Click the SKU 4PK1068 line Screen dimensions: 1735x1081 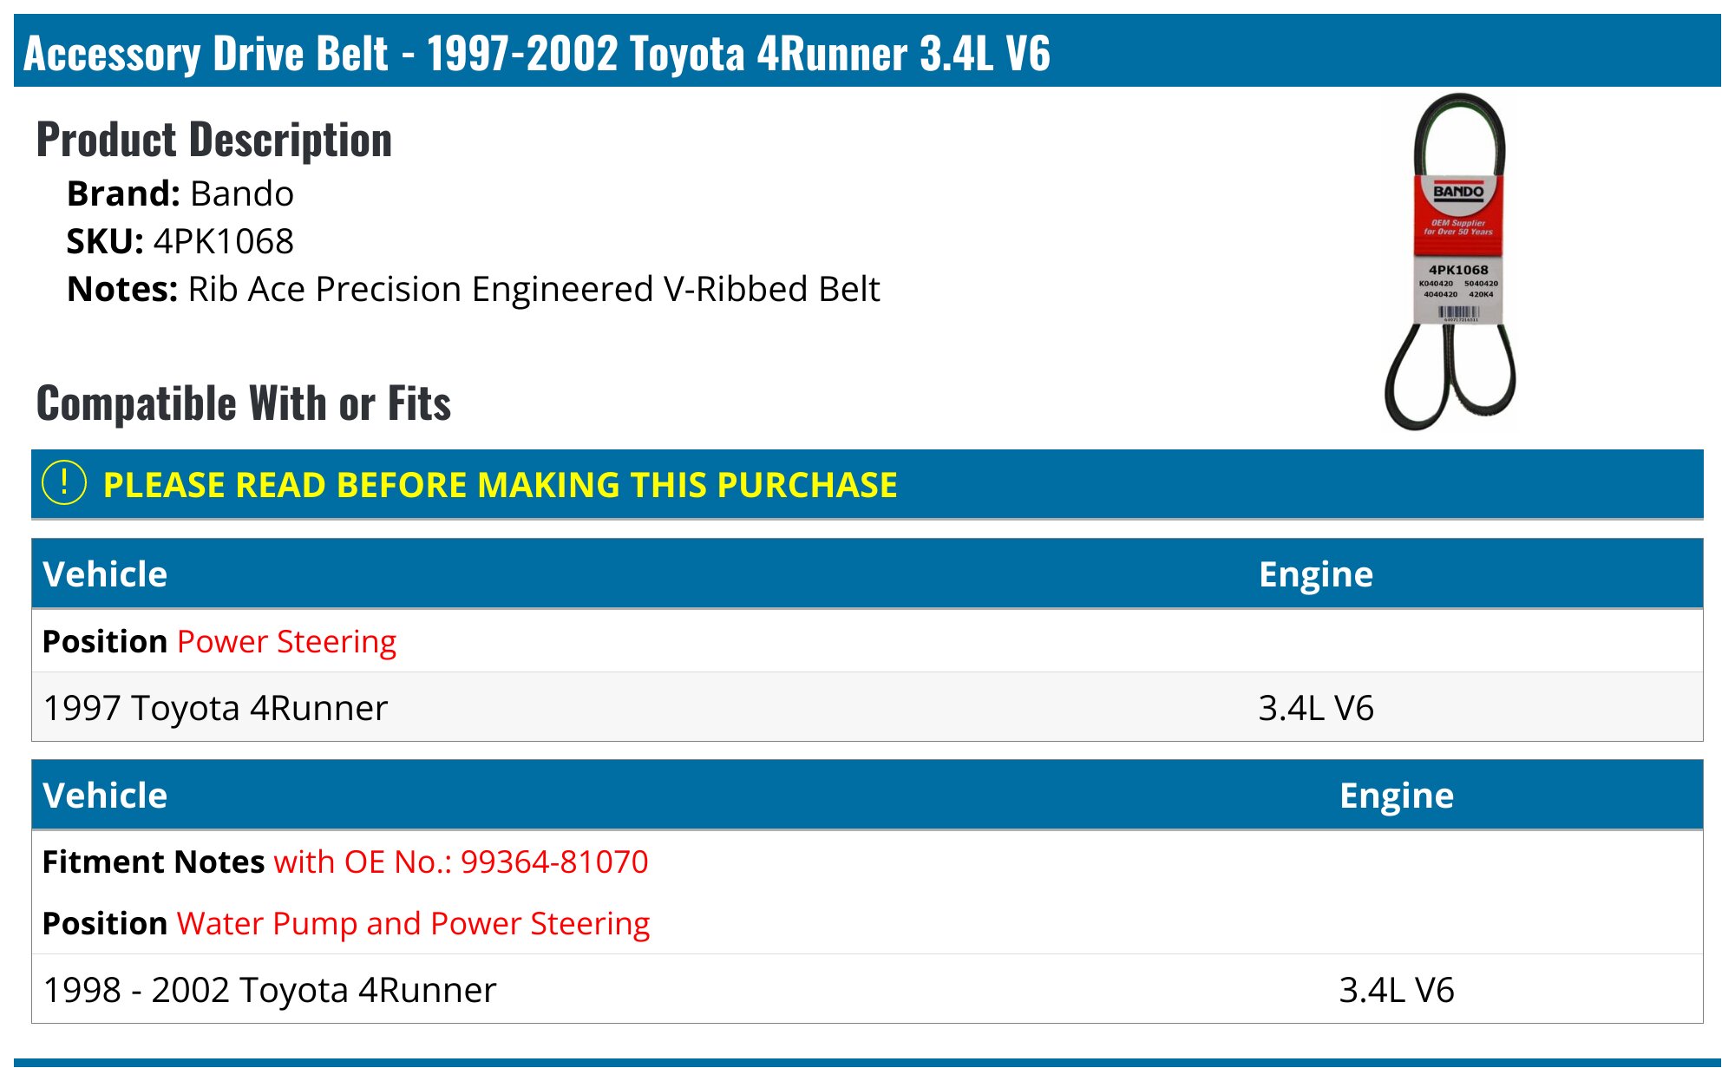[x=180, y=241]
